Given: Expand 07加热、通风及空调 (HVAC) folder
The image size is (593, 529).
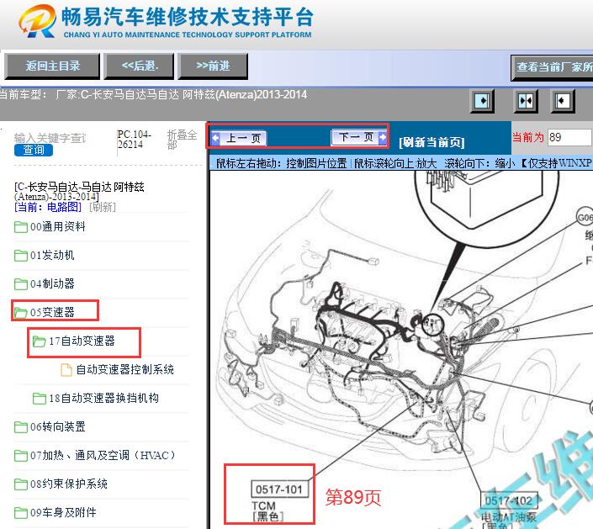Looking at the screenshot, I should (x=103, y=455).
